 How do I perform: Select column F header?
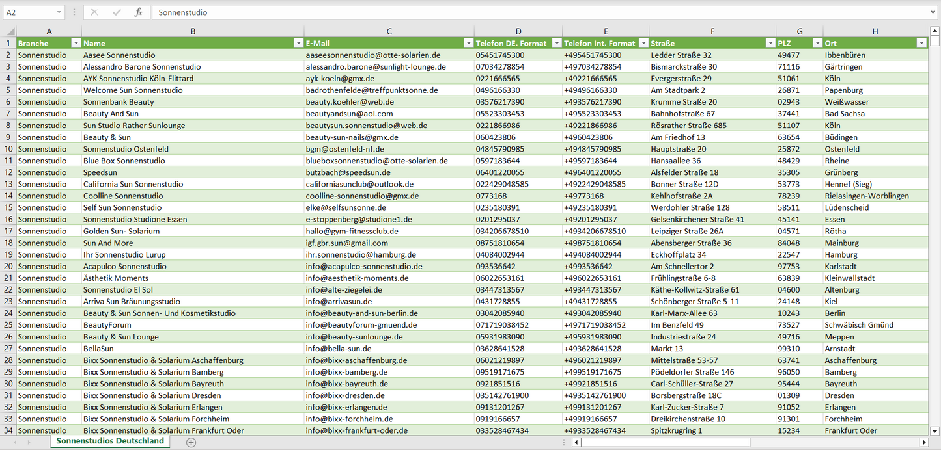(x=712, y=31)
